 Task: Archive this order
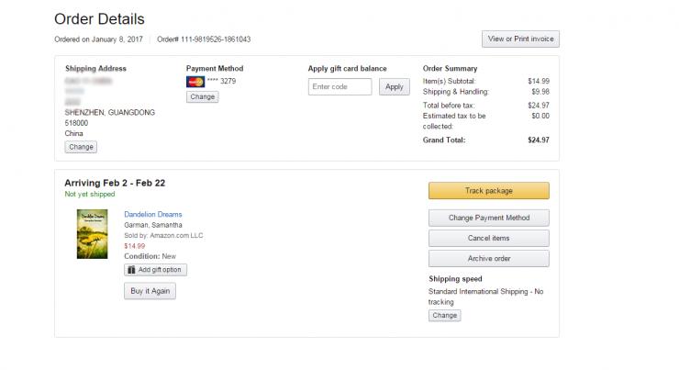click(488, 259)
